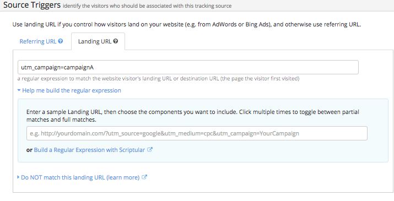Screen dimensions: 394x201
Task: Open 'Build a Regular Expression with Scriptular' link
Action: [x=89, y=150]
